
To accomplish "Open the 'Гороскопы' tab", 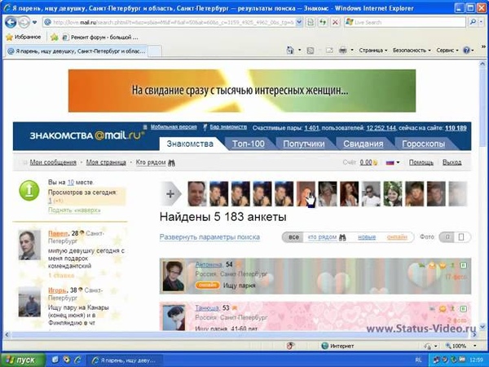I will [x=424, y=144].
